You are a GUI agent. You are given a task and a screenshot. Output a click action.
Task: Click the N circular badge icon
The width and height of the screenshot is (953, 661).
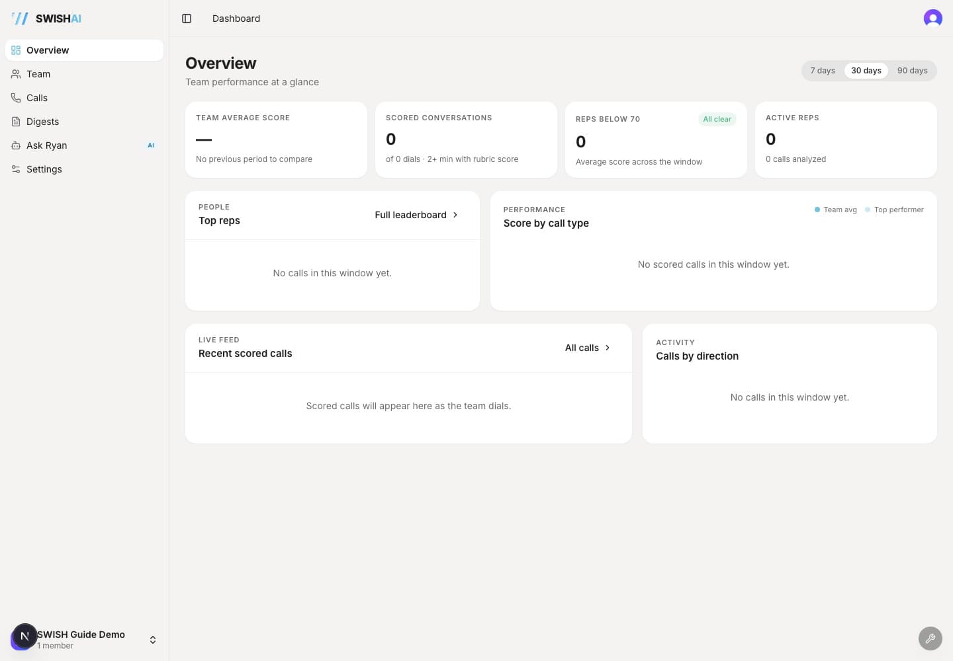[24, 637]
